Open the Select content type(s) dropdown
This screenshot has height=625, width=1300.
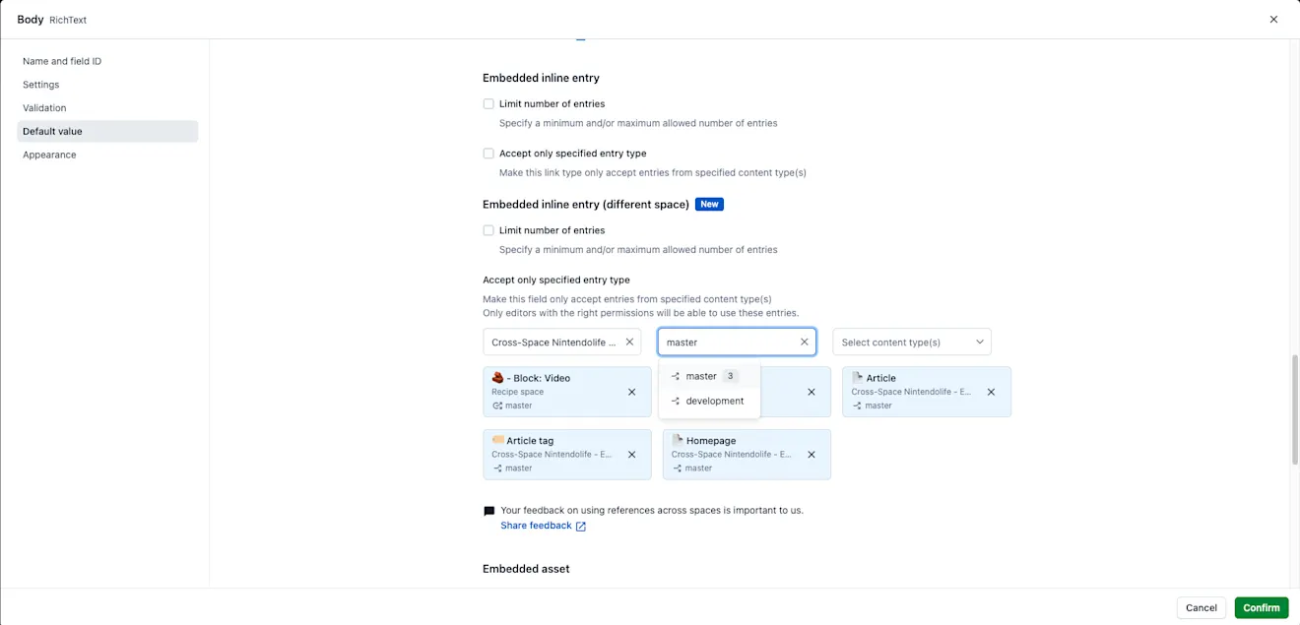click(x=912, y=342)
